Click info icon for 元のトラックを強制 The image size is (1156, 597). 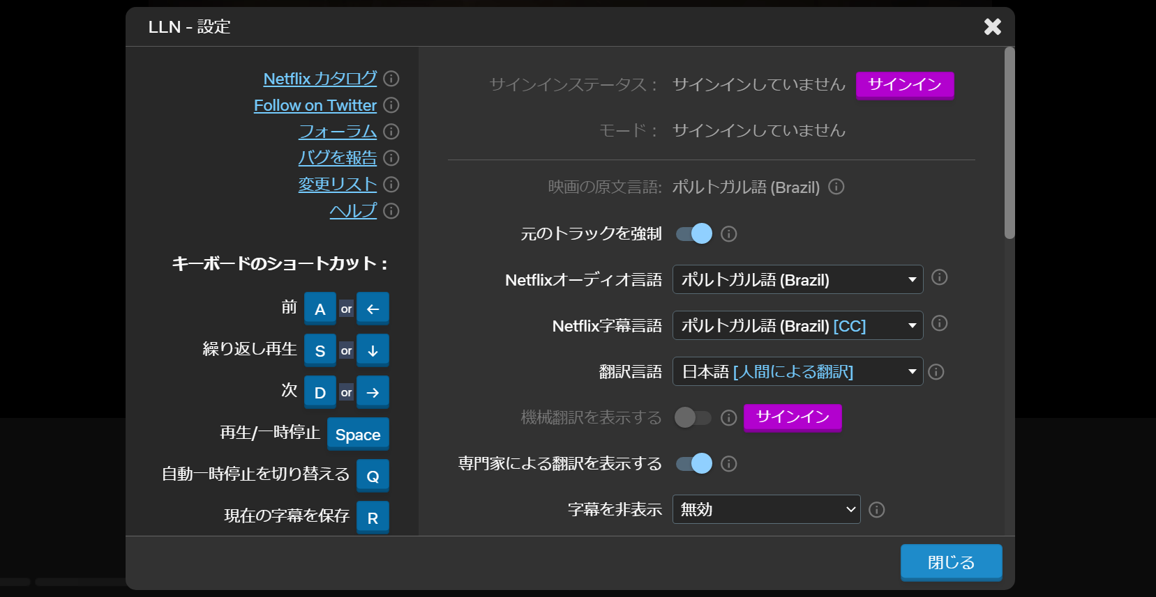[728, 233]
